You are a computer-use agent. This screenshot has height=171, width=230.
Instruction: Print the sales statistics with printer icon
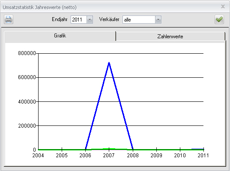(x=9, y=19)
